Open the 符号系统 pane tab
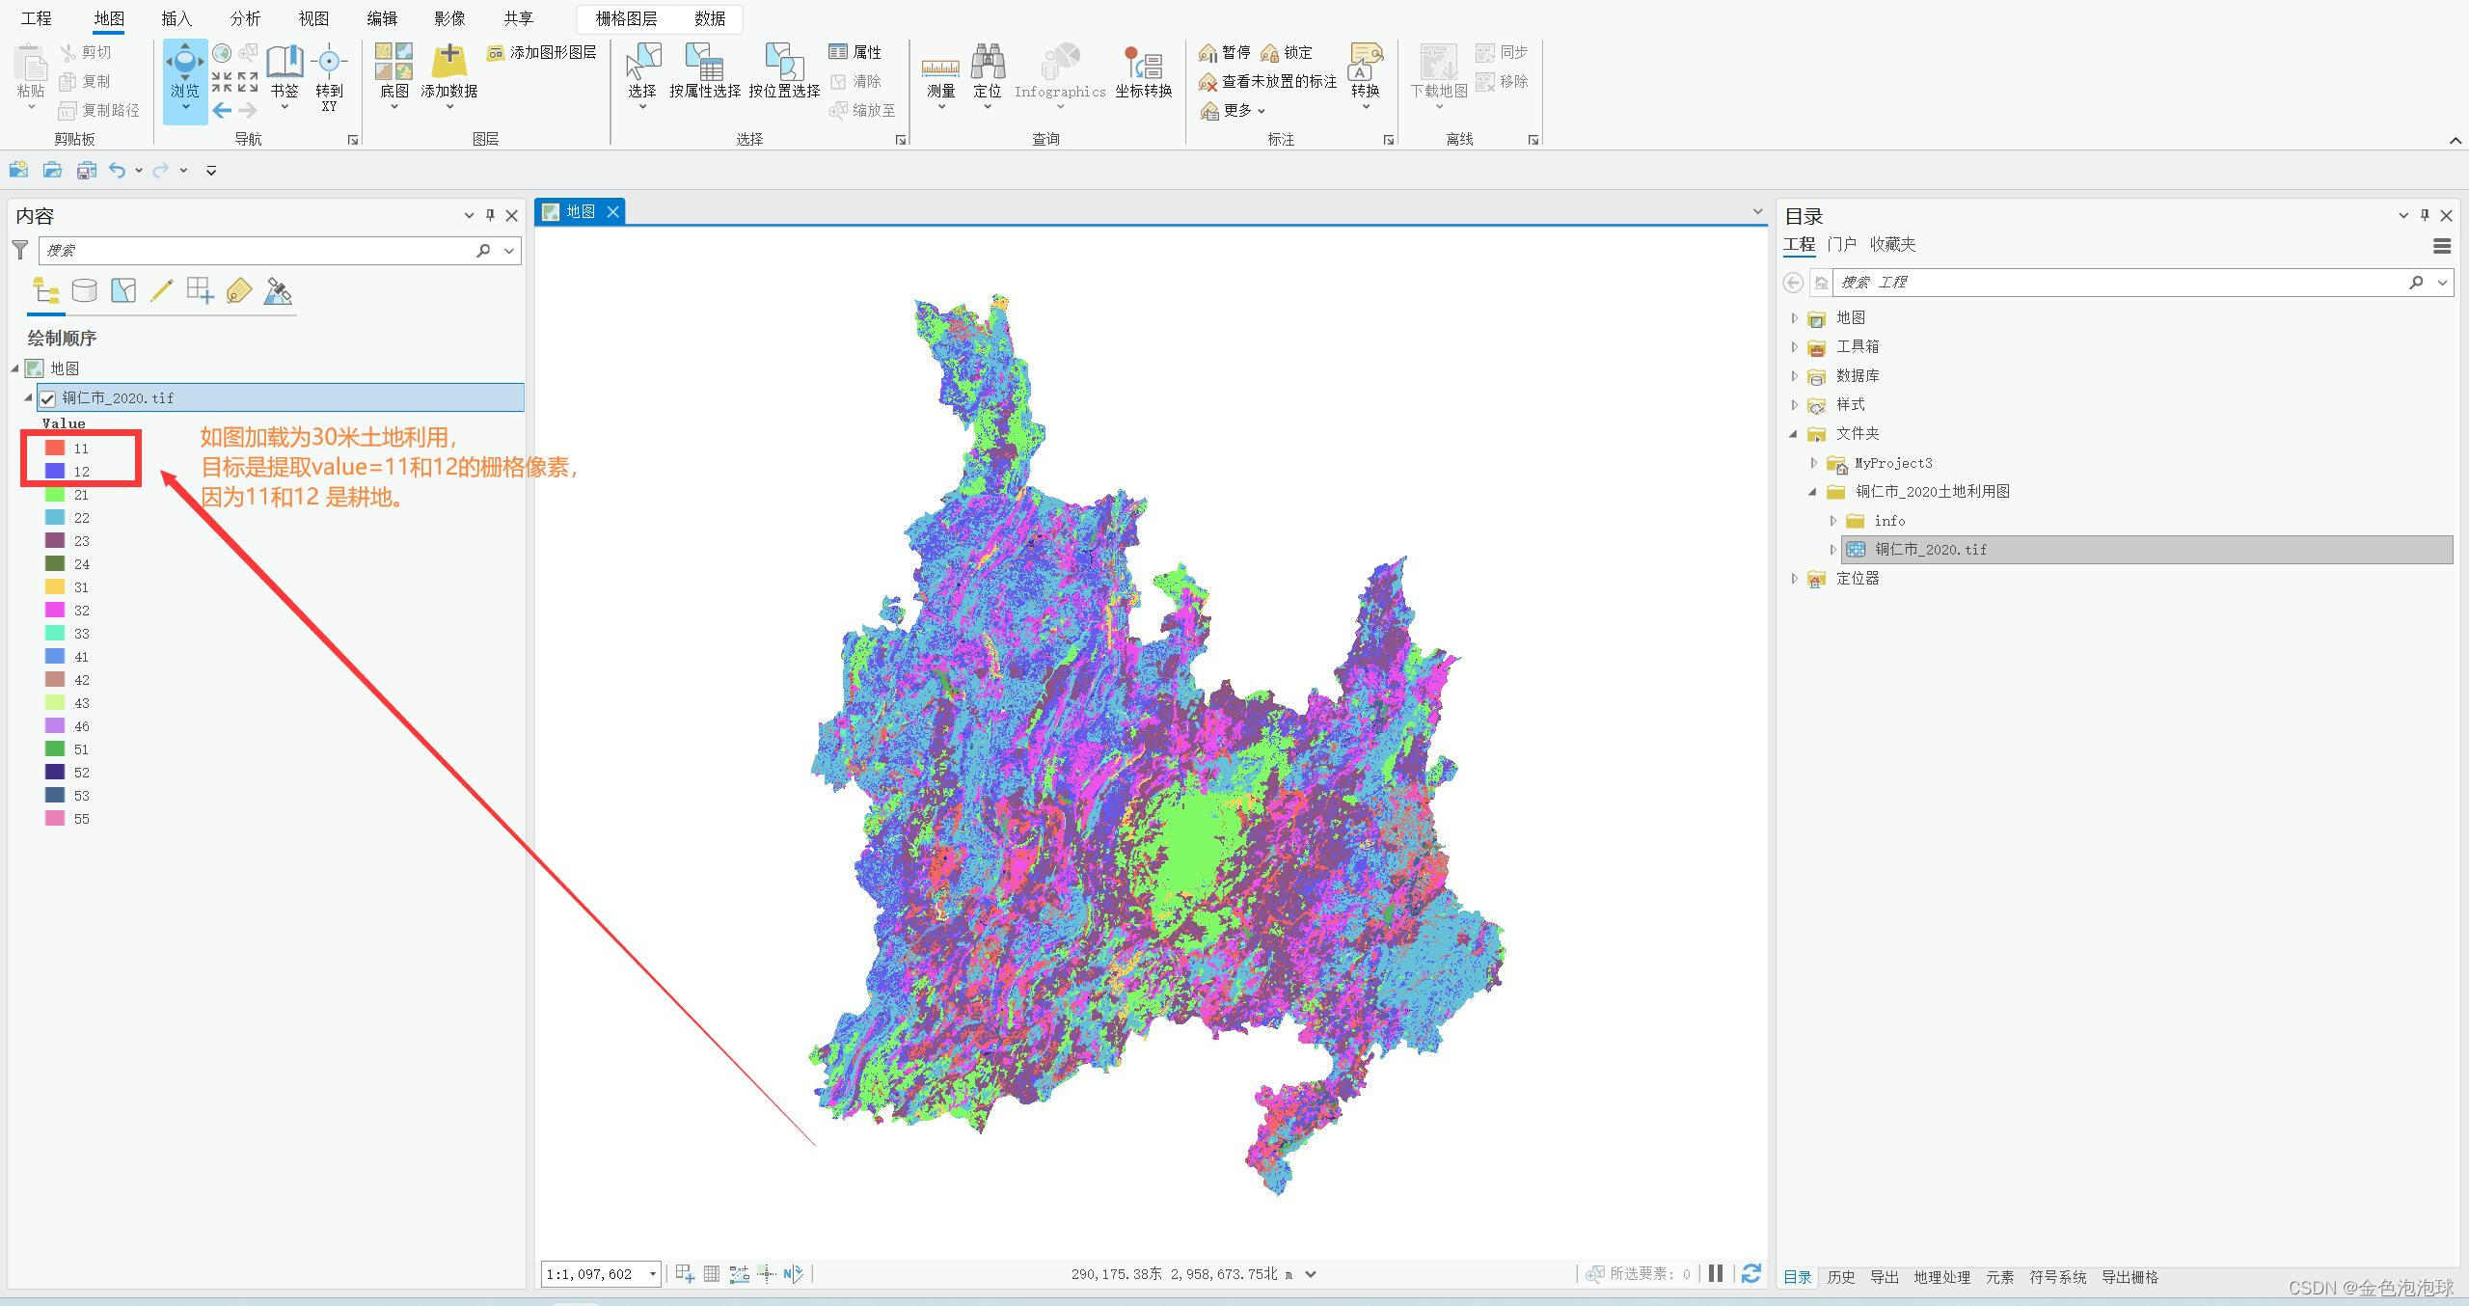Screen dimensions: 2469x1306 (x=2057, y=1277)
